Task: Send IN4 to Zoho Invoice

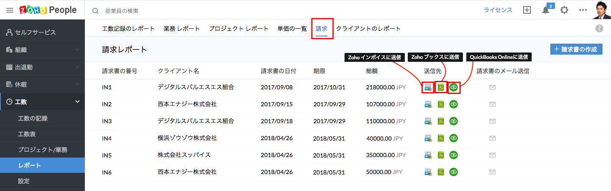Action: (x=428, y=138)
